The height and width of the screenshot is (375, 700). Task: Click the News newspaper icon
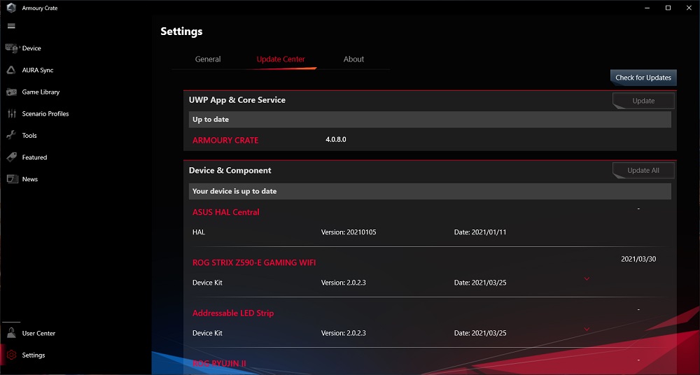pyautogui.click(x=12, y=179)
